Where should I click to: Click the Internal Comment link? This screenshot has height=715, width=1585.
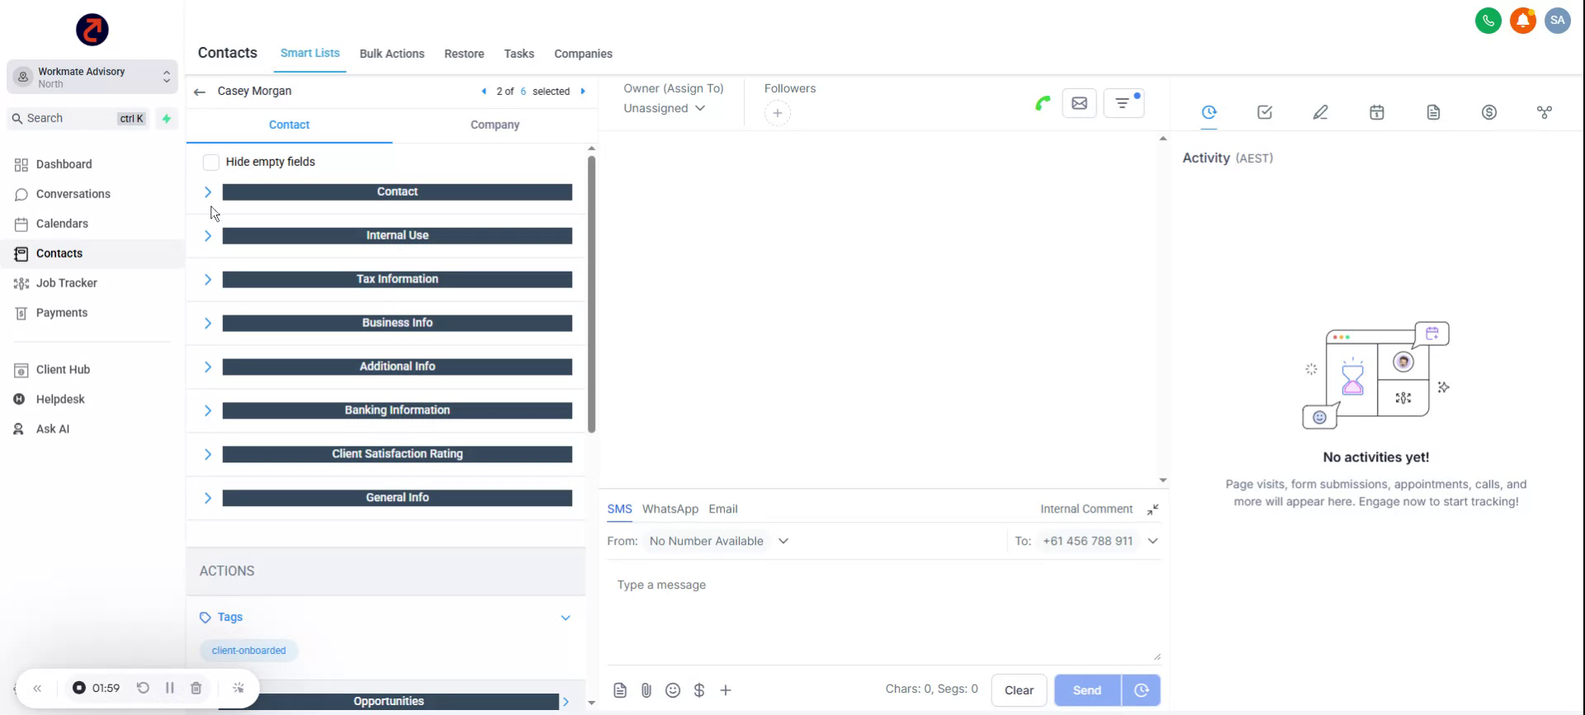click(1086, 509)
